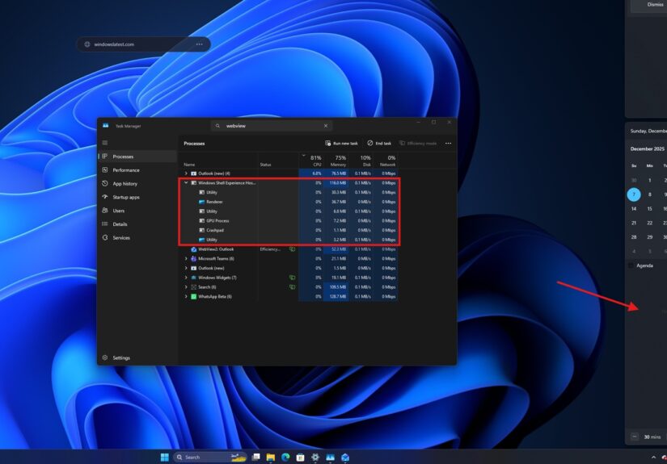Select the Renderer child process
The width and height of the screenshot is (667, 464).
[x=289, y=202]
